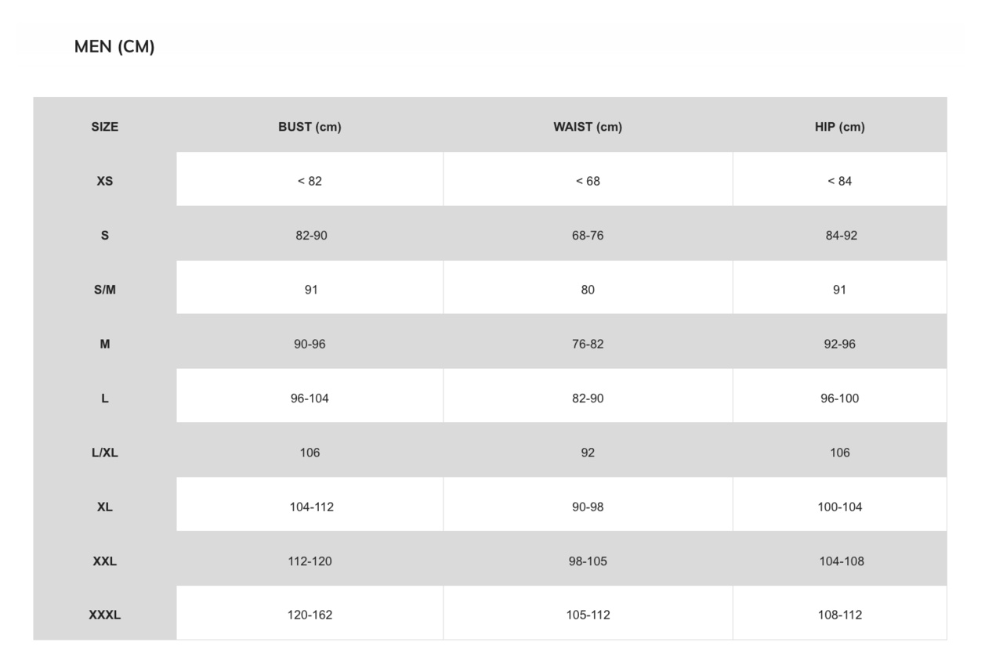Image resolution: width=1003 pixels, height=653 pixels.
Task: Click the XS size row label
Action: tap(105, 181)
